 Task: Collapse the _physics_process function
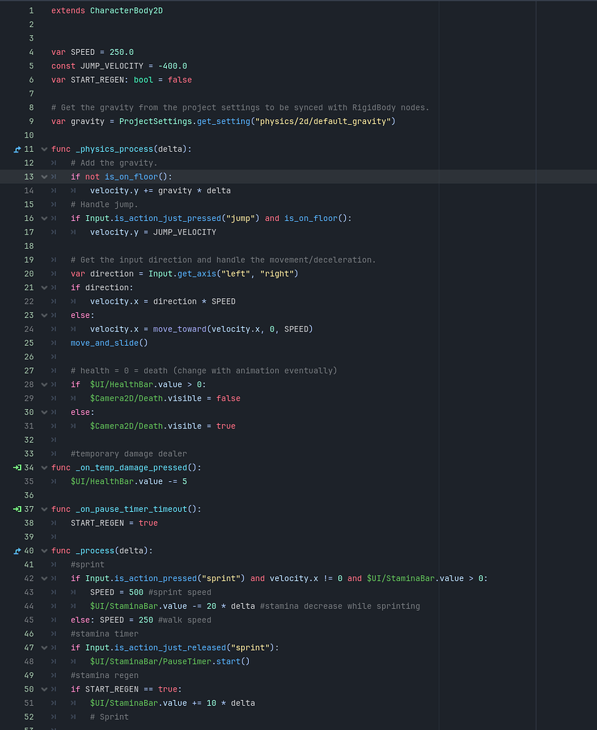pos(44,149)
